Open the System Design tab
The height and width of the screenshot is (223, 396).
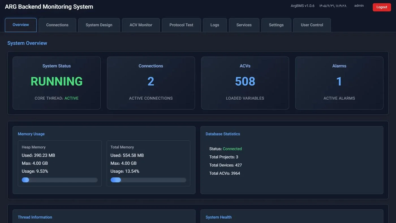(99, 25)
